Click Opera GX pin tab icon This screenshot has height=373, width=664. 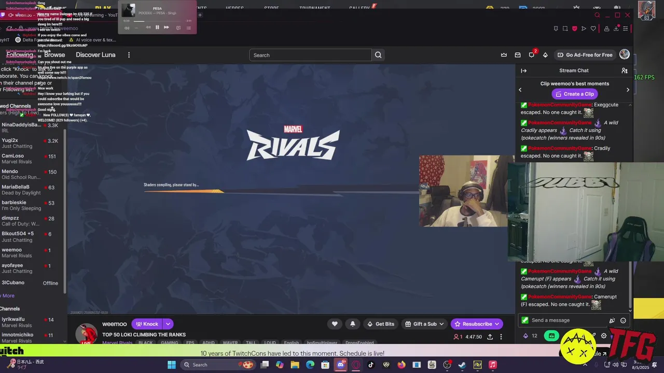556,28
